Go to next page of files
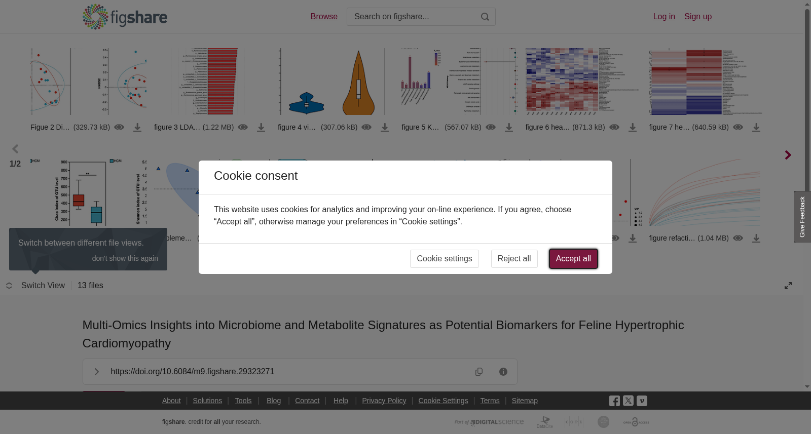Image resolution: width=811 pixels, height=434 pixels. tap(788, 155)
